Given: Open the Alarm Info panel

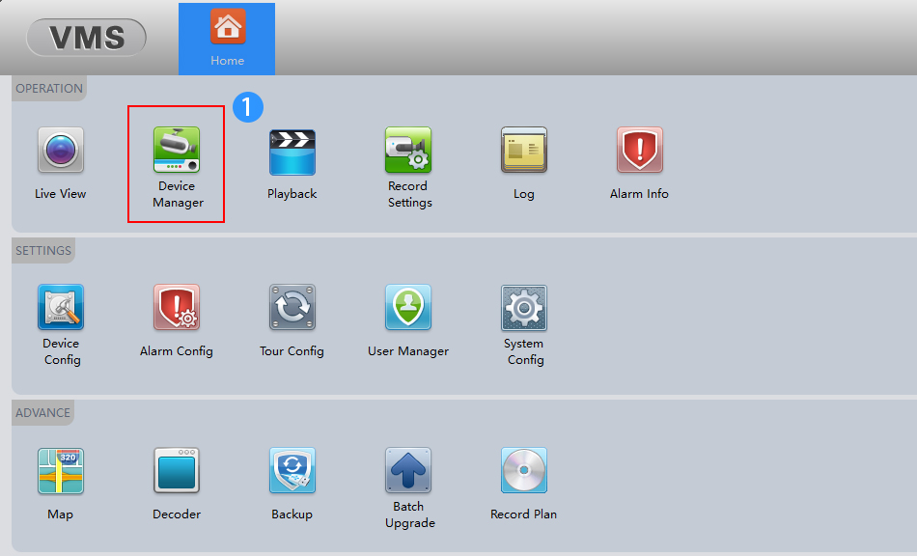Looking at the screenshot, I should (639, 151).
